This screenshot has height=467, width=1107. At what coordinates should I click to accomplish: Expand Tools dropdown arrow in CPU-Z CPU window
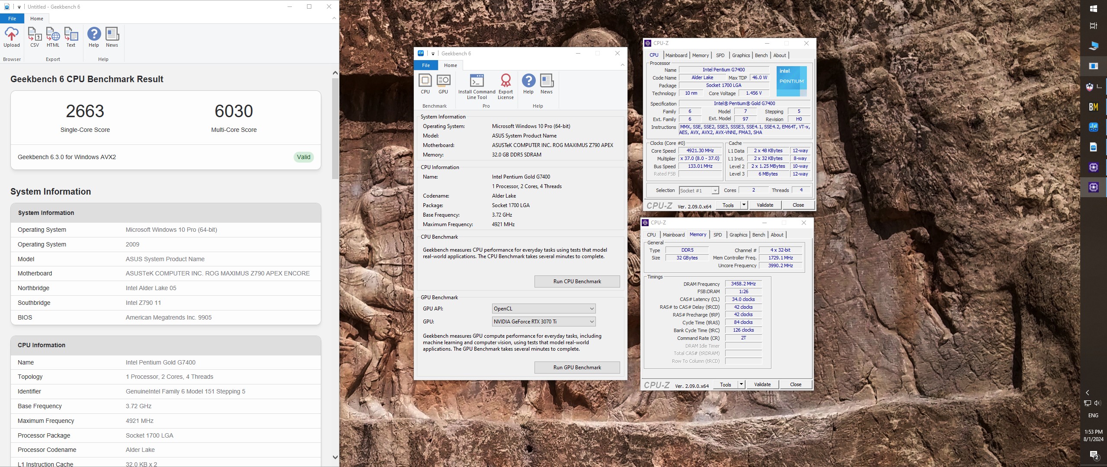tap(744, 205)
